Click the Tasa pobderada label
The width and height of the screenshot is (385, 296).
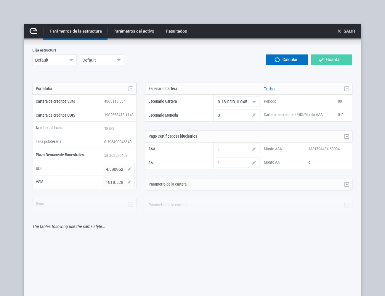[49, 141]
